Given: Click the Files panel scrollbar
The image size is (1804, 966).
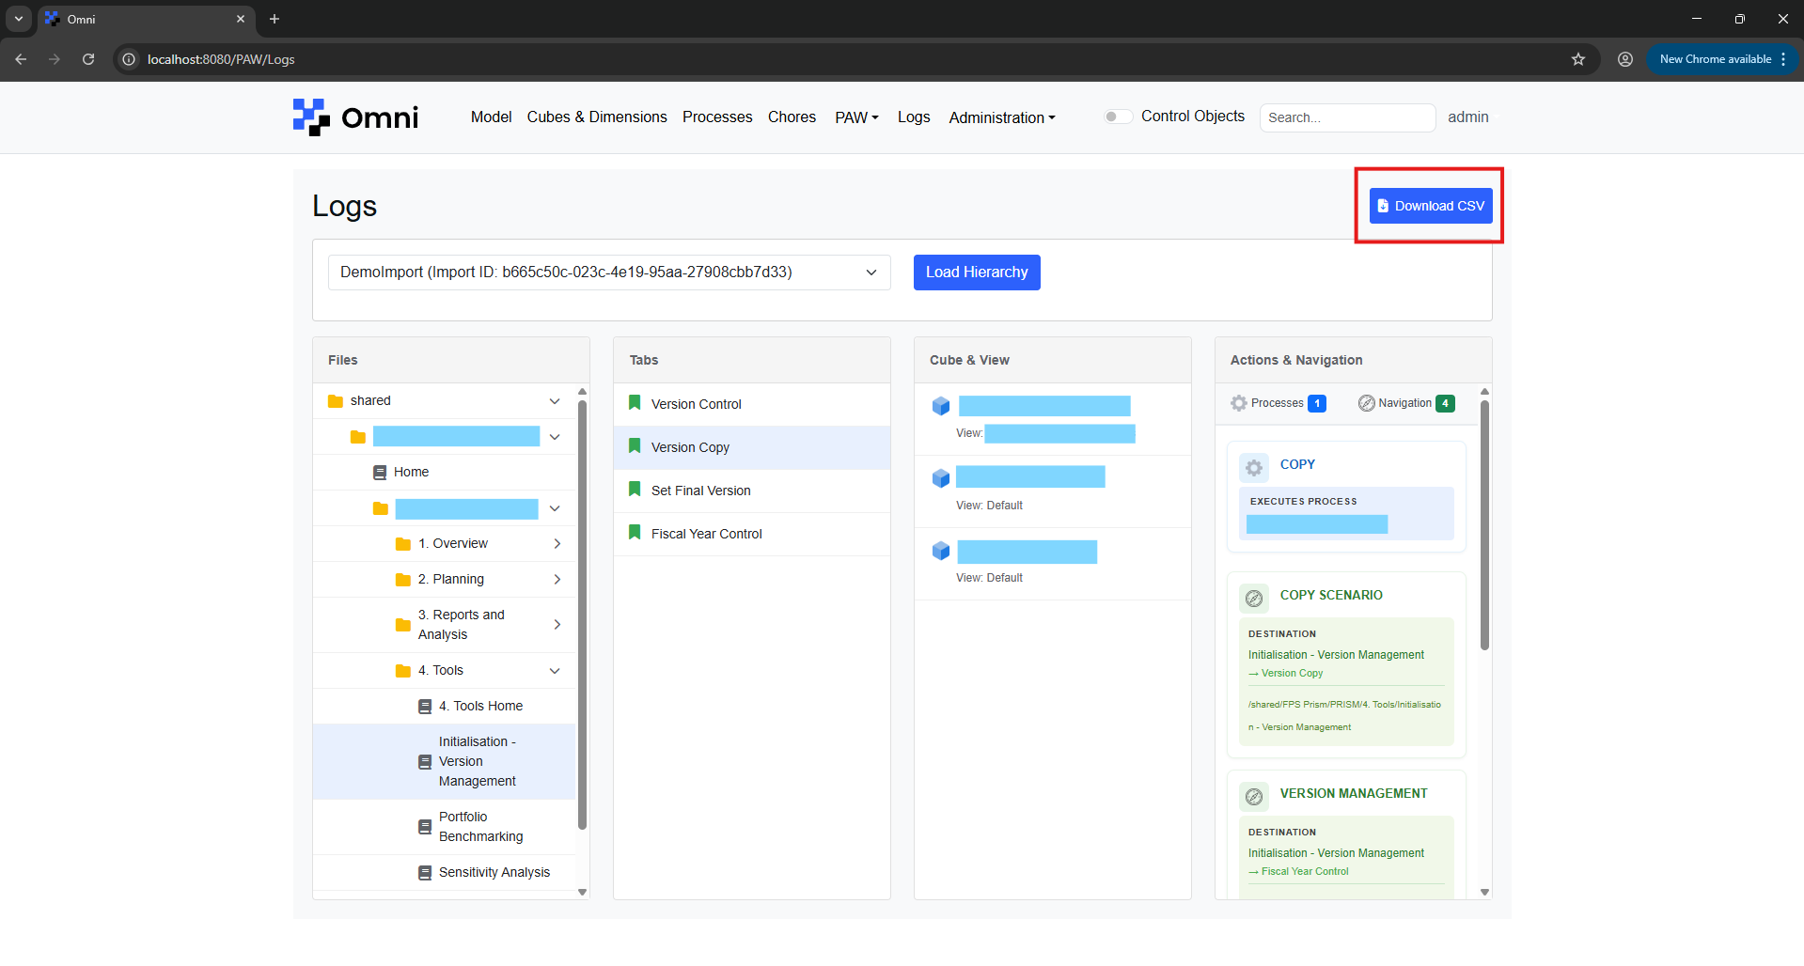Looking at the screenshot, I should [x=582, y=615].
